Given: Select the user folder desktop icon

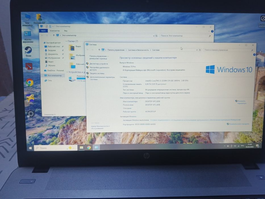Looking at the screenshot, I should pyautogui.click(x=39, y=18).
